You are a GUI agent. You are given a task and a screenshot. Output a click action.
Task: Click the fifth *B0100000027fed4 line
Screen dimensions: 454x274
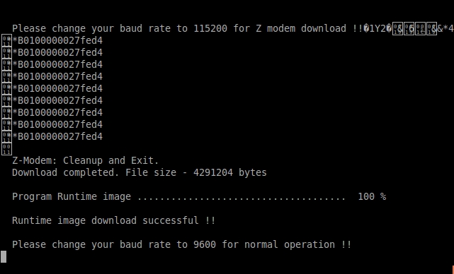[57, 88]
